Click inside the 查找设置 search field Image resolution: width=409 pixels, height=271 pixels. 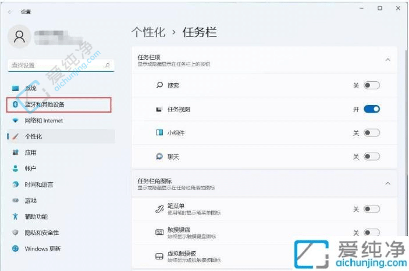(x=61, y=65)
